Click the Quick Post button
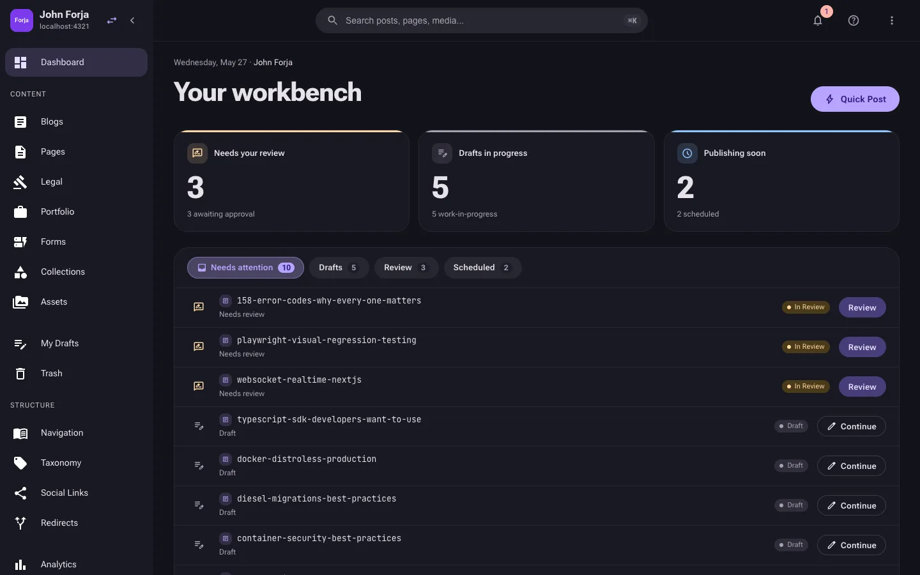 (855, 99)
